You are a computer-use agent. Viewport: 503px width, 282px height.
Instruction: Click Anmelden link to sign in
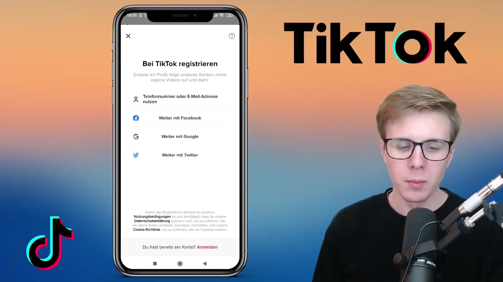tap(207, 247)
